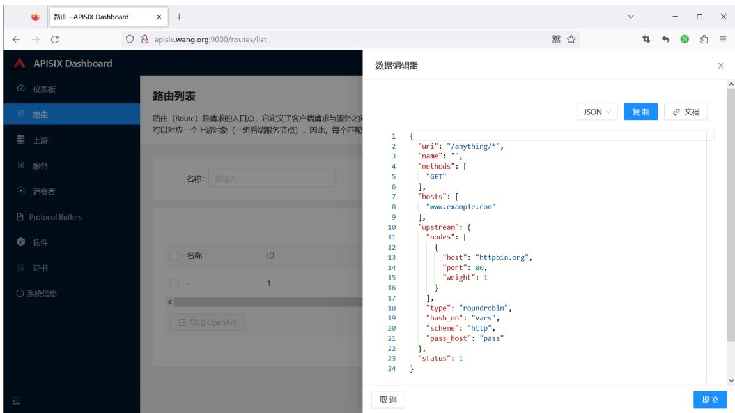Click the Protocol Buffers file icon
The image size is (735, 413).
tap(20, 217)
